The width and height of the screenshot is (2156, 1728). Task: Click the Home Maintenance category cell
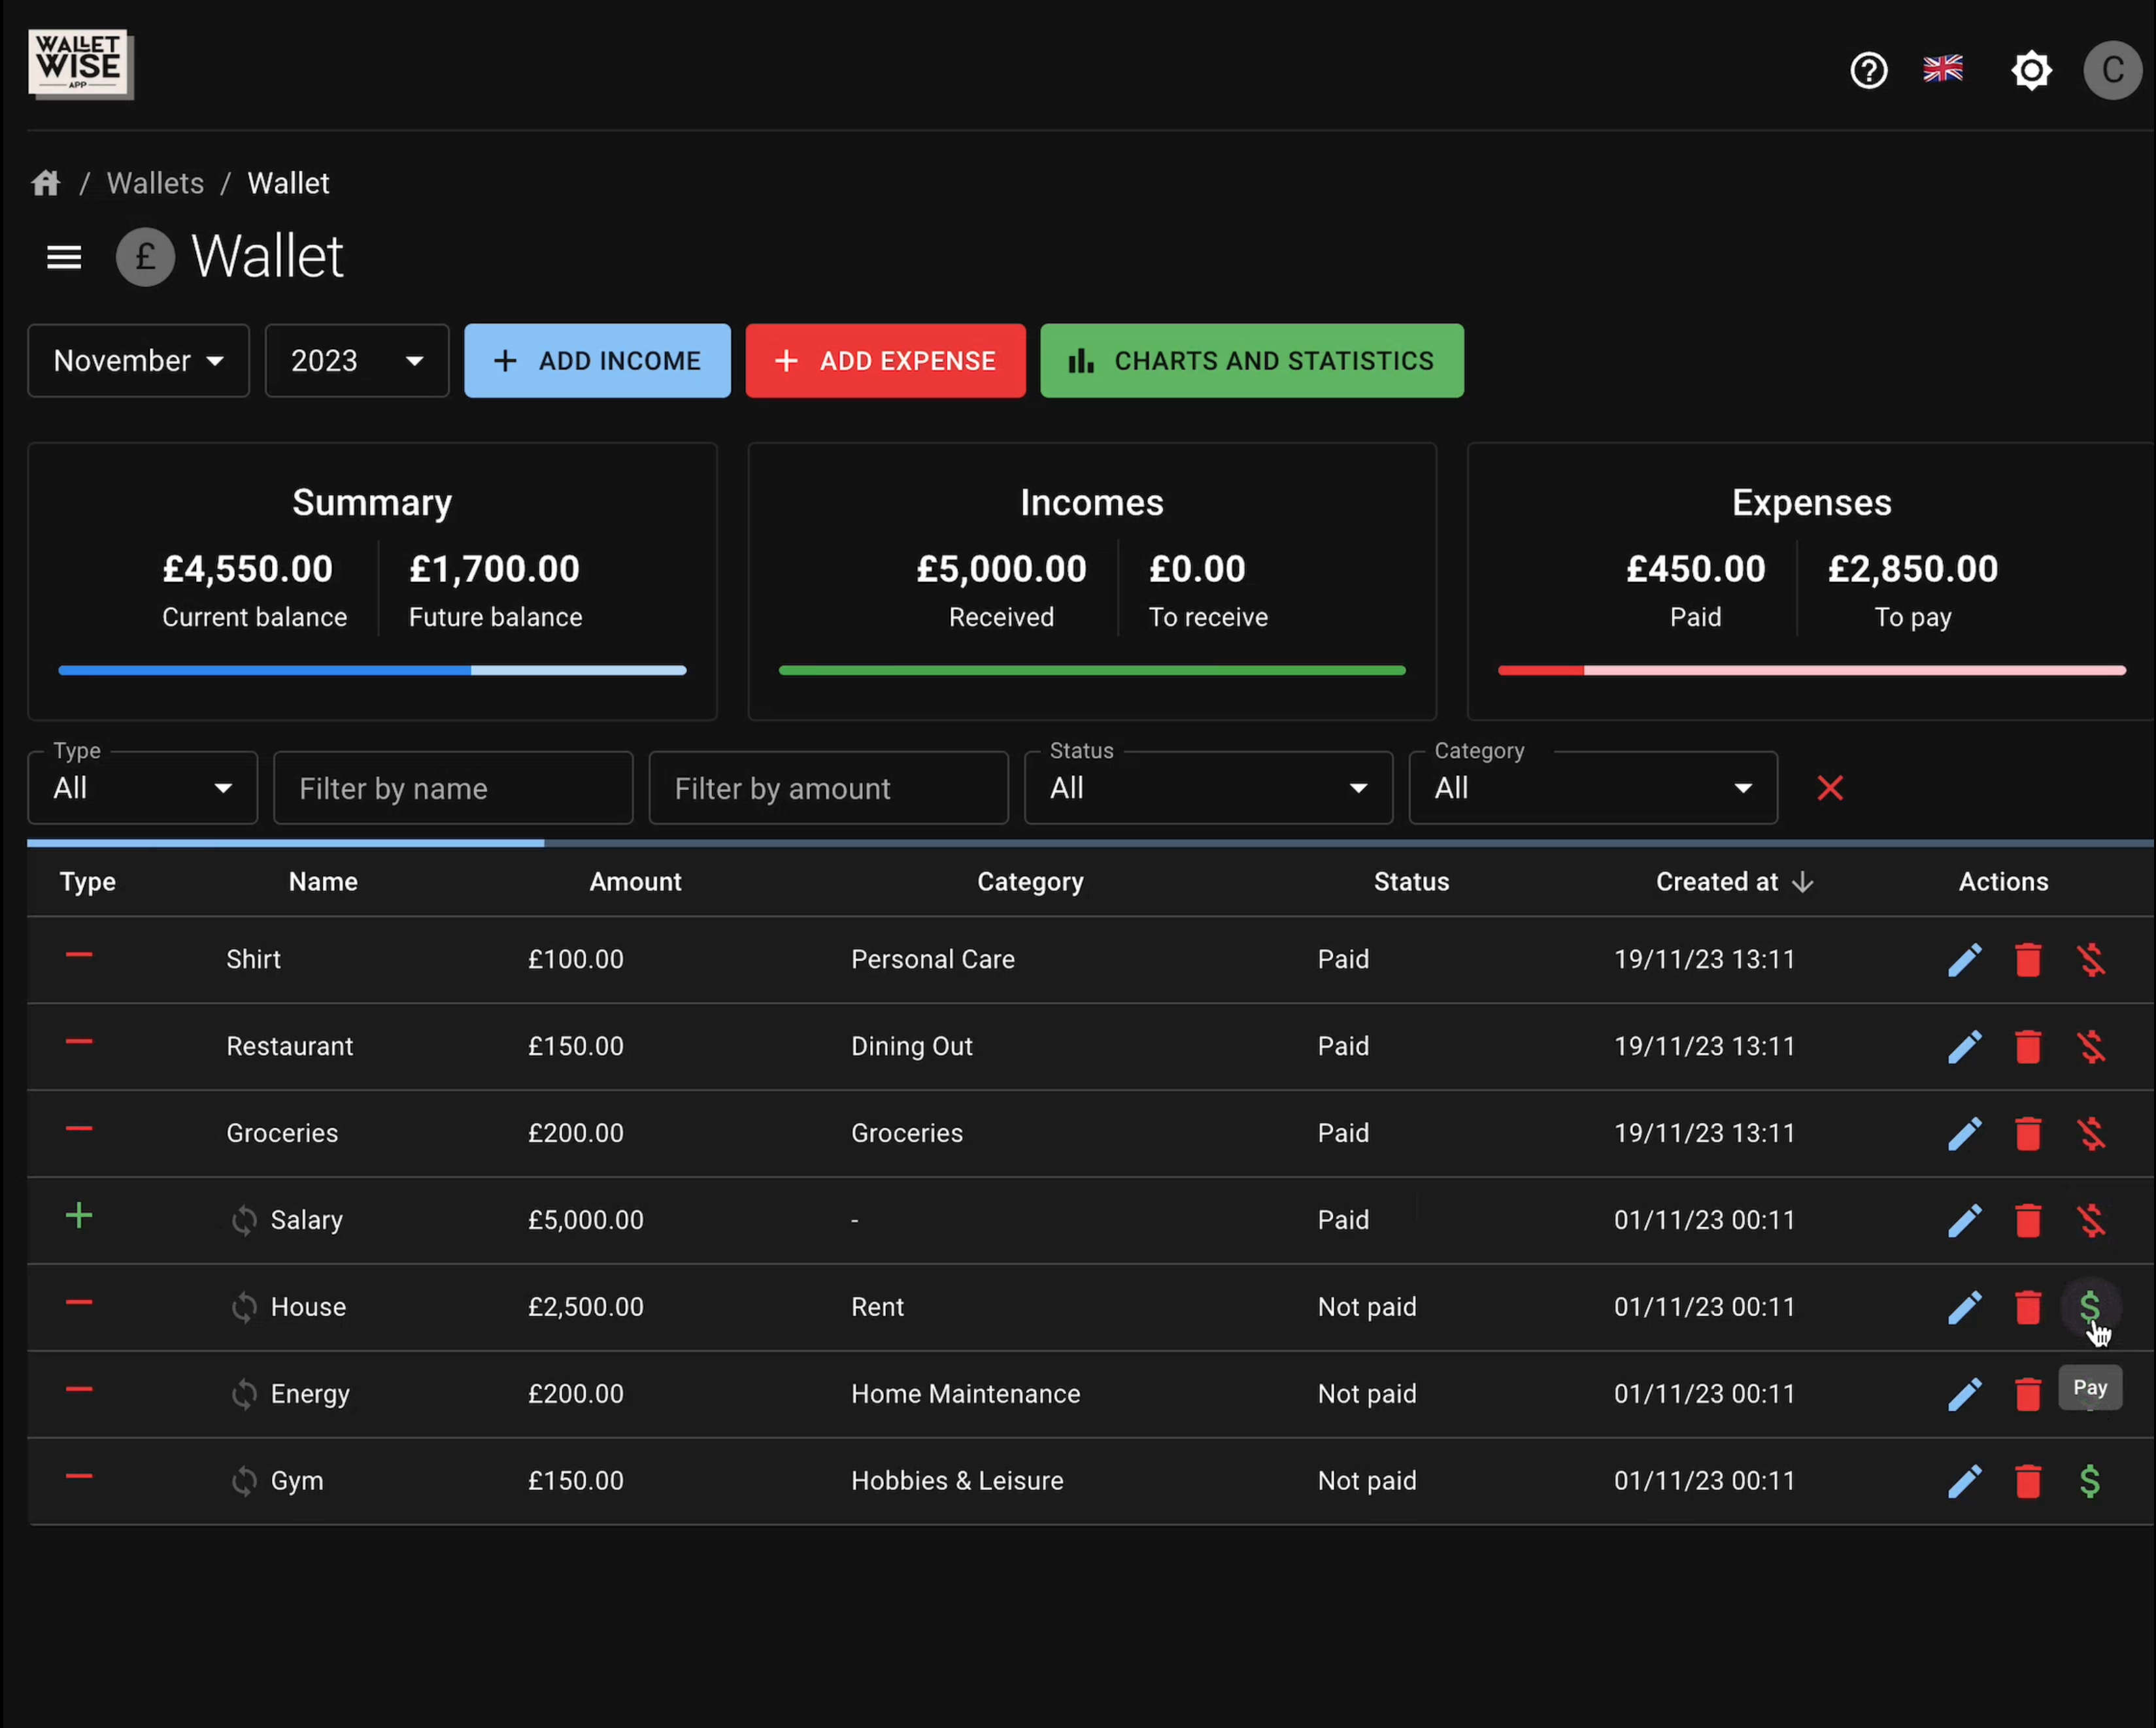tap(965, 1394)
